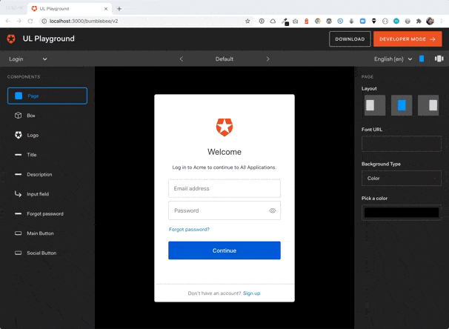Select the Description component icon
Screen dimensions: 449x329
18,174
